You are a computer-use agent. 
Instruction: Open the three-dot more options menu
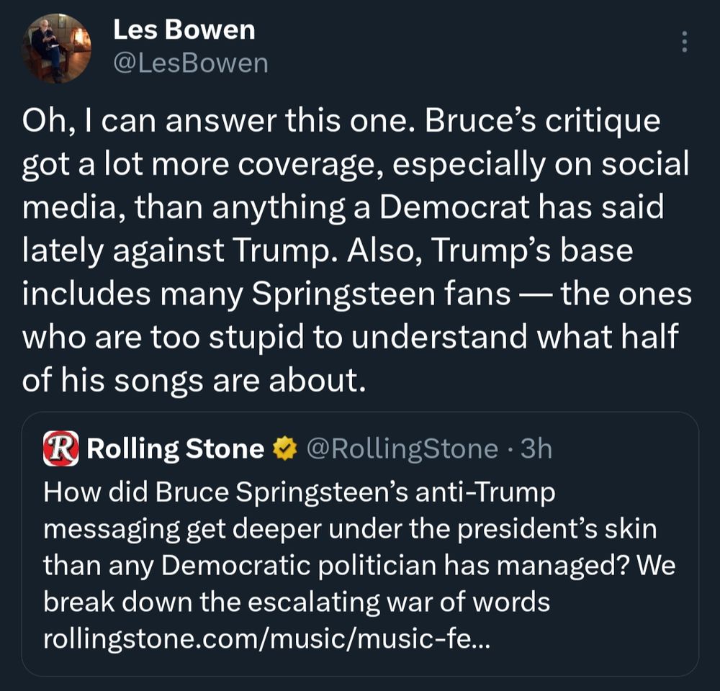684,42
